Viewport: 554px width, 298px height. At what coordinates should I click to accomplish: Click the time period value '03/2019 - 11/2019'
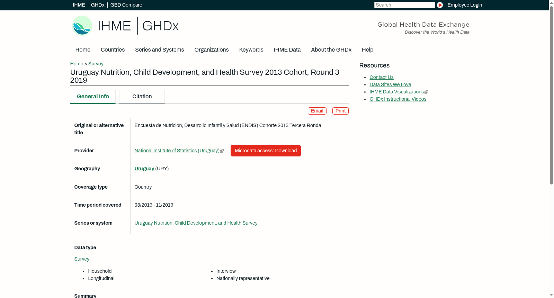[154, 205]
